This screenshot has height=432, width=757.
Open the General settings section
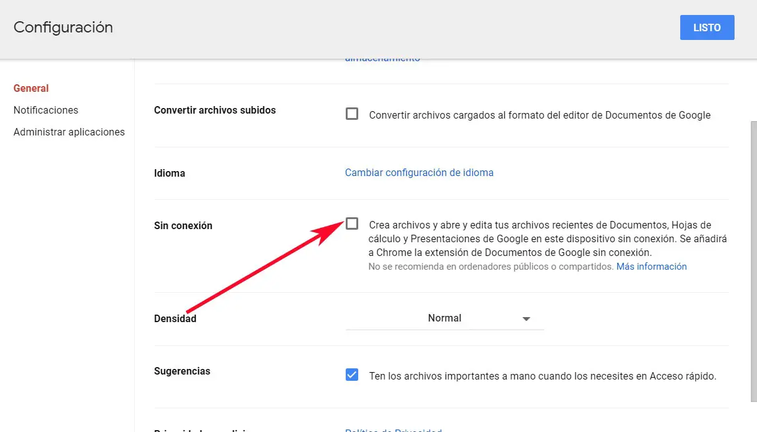point(31,88)
